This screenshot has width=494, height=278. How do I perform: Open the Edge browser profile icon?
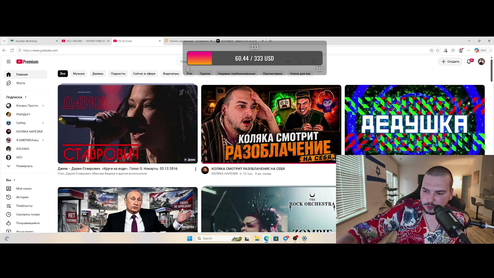461,50
